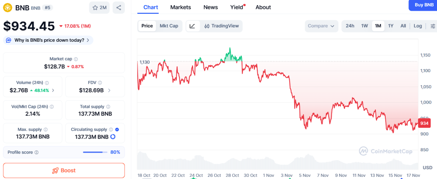Click the Profile score progress bar

coord(95,152)
